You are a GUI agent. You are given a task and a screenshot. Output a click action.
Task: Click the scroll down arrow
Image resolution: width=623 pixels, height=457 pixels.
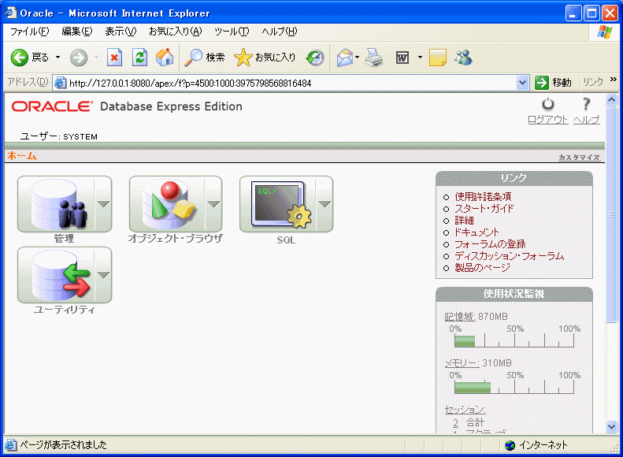click(611, 427)
